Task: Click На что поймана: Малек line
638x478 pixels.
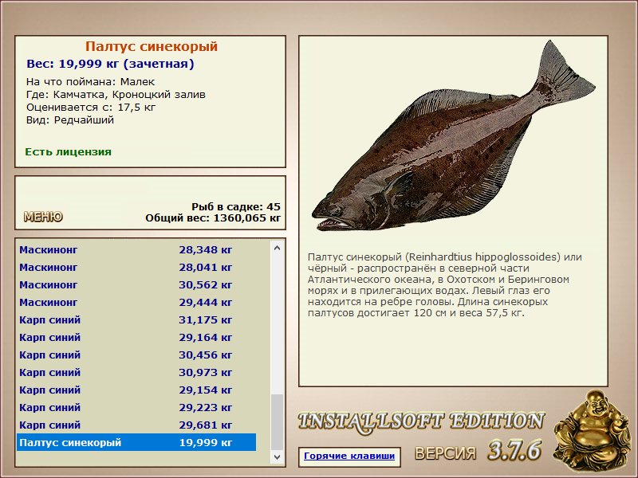Action: (x=90, y=82)
